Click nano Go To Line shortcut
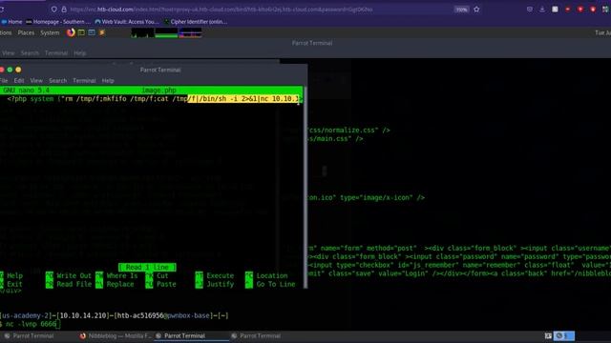Image resolution: width=611 pixels, height=343 pixels. pyautogui.click(x=270, y=284)
